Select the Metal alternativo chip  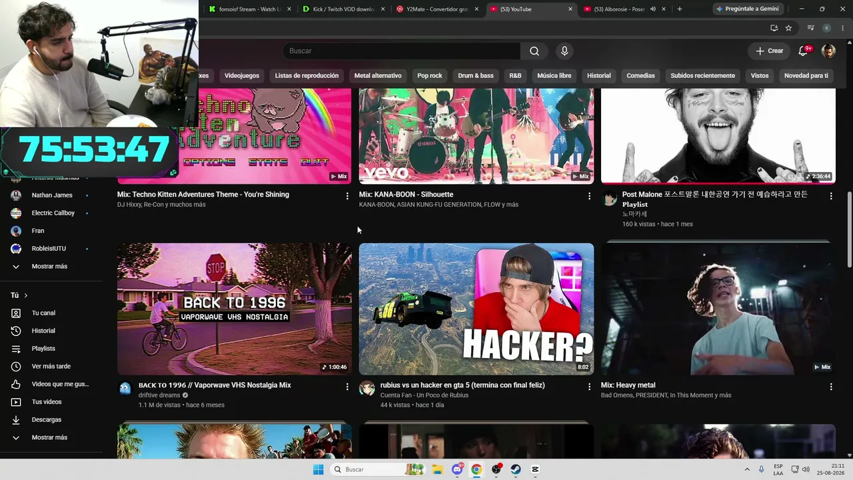[378, 76]
